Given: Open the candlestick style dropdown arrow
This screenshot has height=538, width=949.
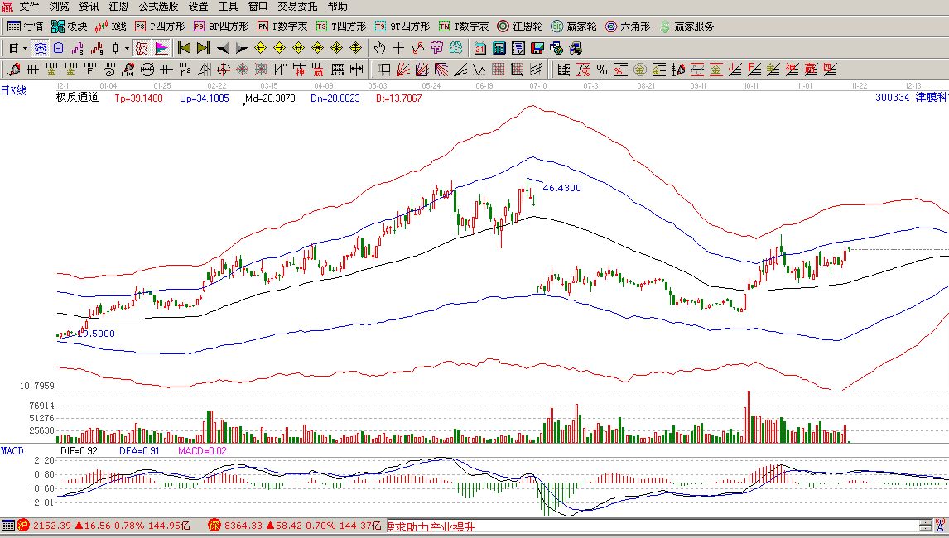Looking at the screenshot, I should click(126, 48).
